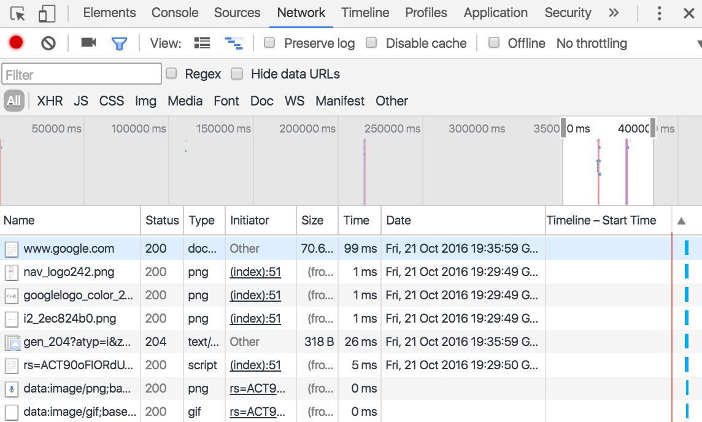
Task: Toggle the device toolbar icon
Action: click(x=47, y=13)
